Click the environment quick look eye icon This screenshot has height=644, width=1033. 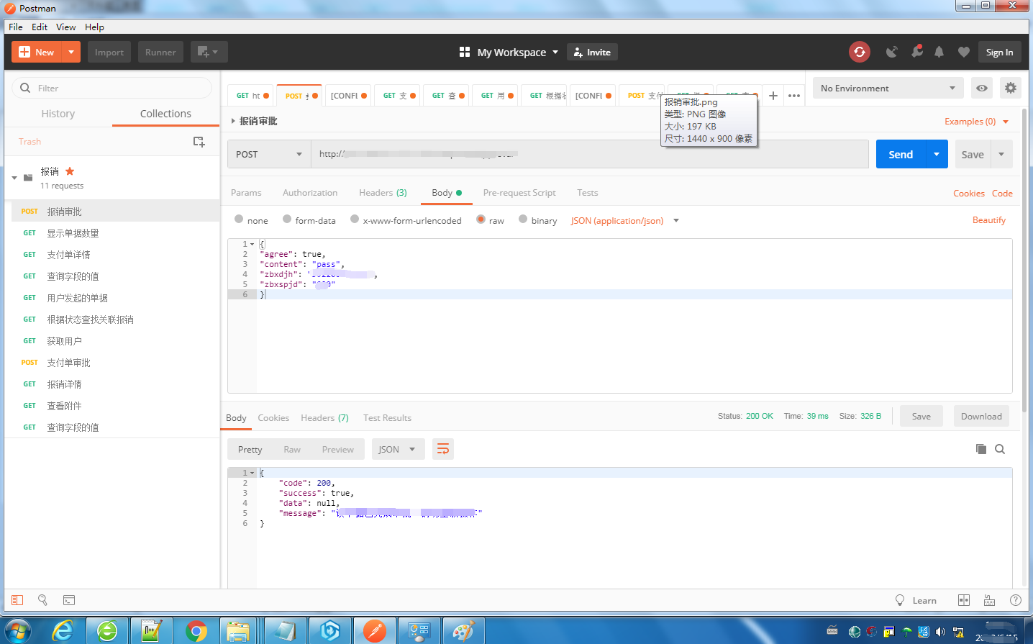tap(981, 88)
